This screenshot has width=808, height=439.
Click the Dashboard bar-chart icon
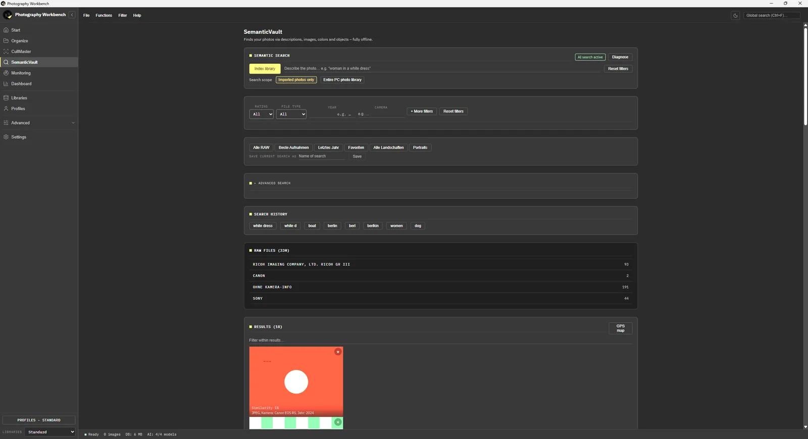coord(6,84)
